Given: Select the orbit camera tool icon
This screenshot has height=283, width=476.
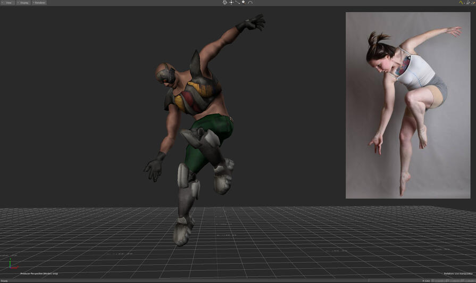Looking at the screenshot, I should tap(224, 3).
